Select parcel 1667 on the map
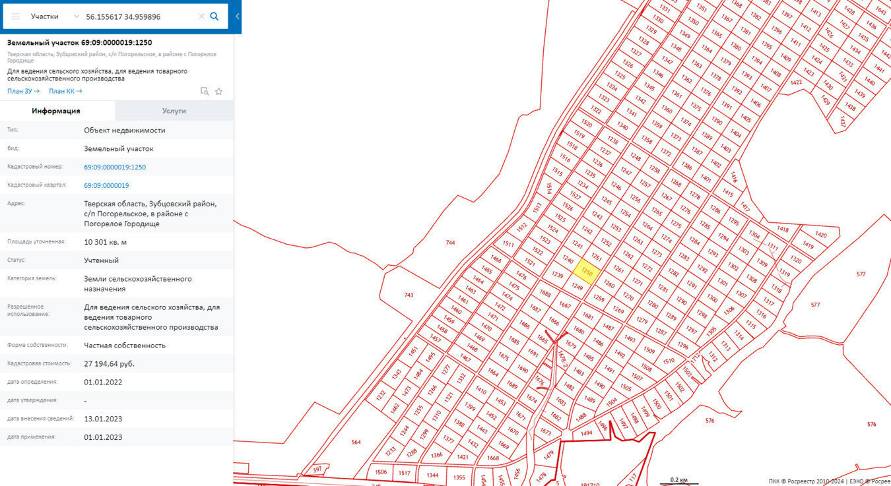Viewport: 891px width, 486px height. [x=565, y=305]
